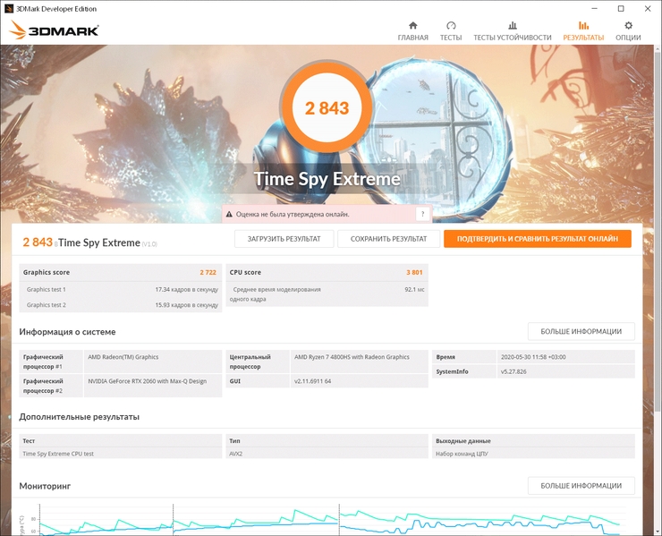
Task: Click the Дополнительные результаты heading
Action: tap(79, 417)
